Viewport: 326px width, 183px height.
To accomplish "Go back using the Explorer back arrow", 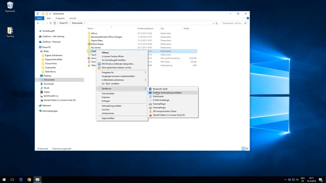I will 38,23.
